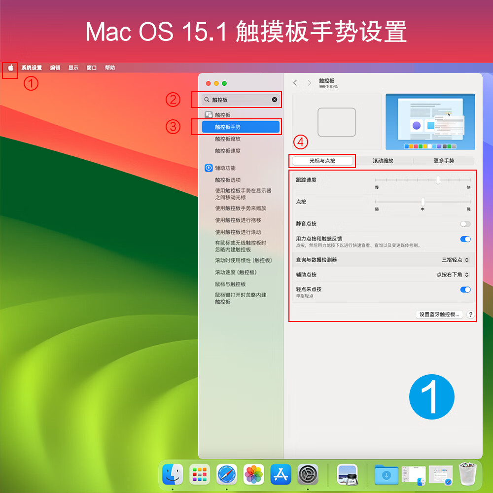Select 触控板缩放 in the sidebar
Screen dimensions: 493x493
tap(228, 139)
